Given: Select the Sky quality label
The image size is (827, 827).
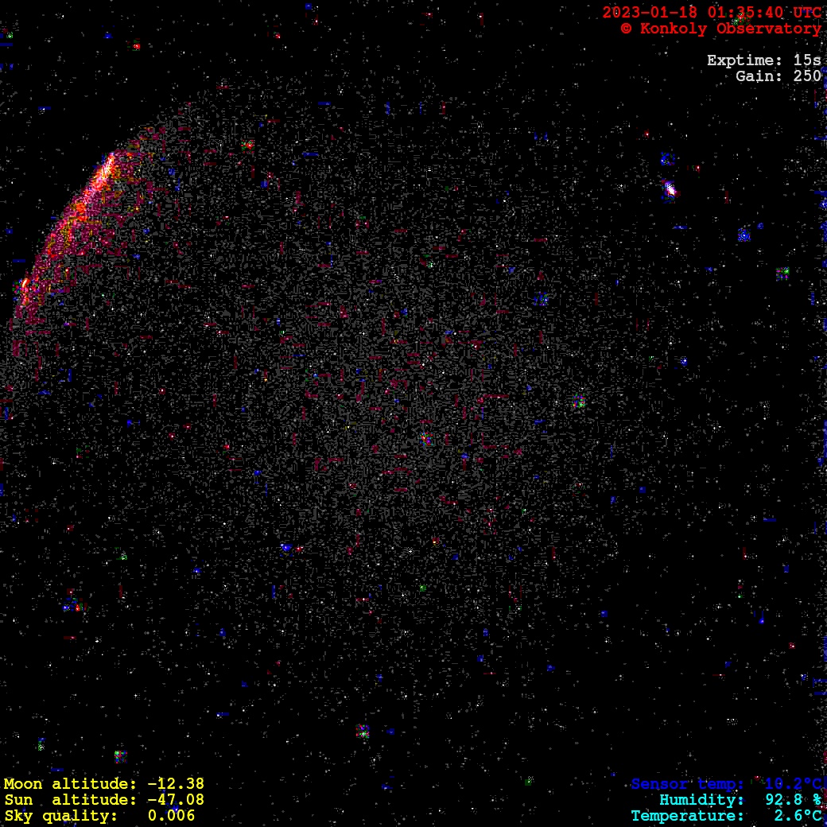Looking at the screenshot, I should (60, 816).
